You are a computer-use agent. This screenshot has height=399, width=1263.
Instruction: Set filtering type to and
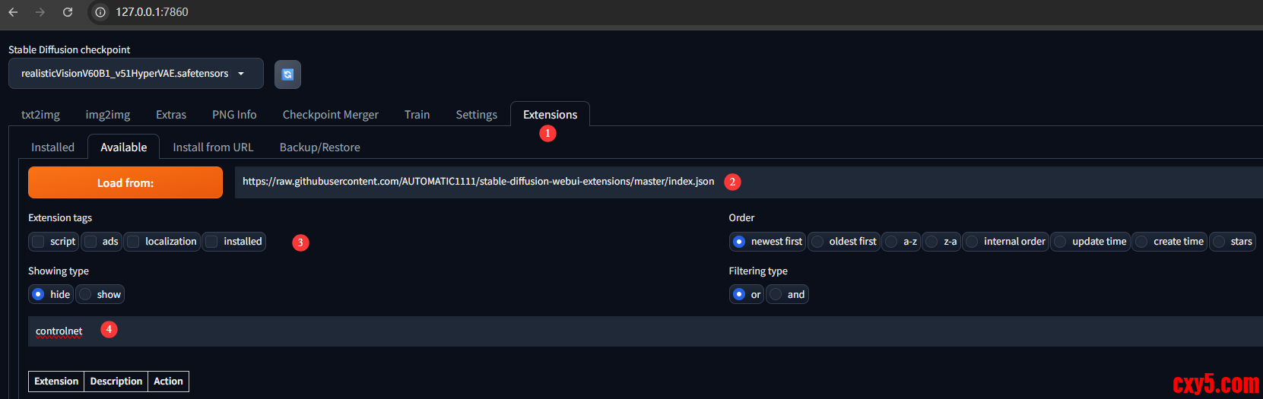click(x=776, y=295)
